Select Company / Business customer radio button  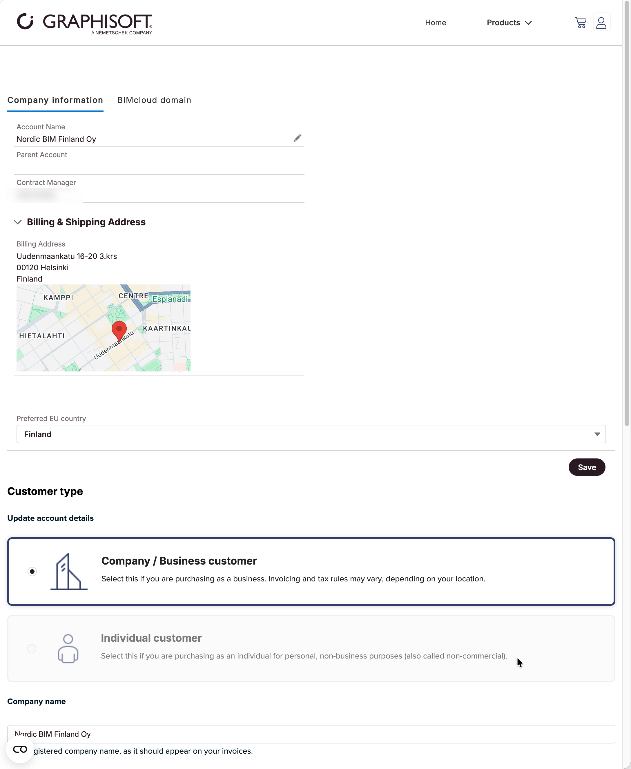[x=32, y=572]
